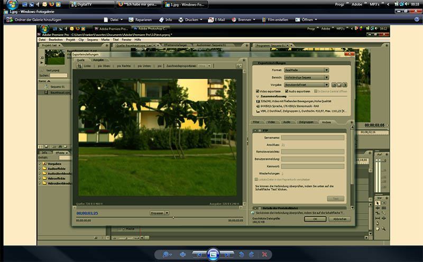Screen dimensions: 423x262
Task: Open the Brennen dropdown menu
Action: [244, 20]
